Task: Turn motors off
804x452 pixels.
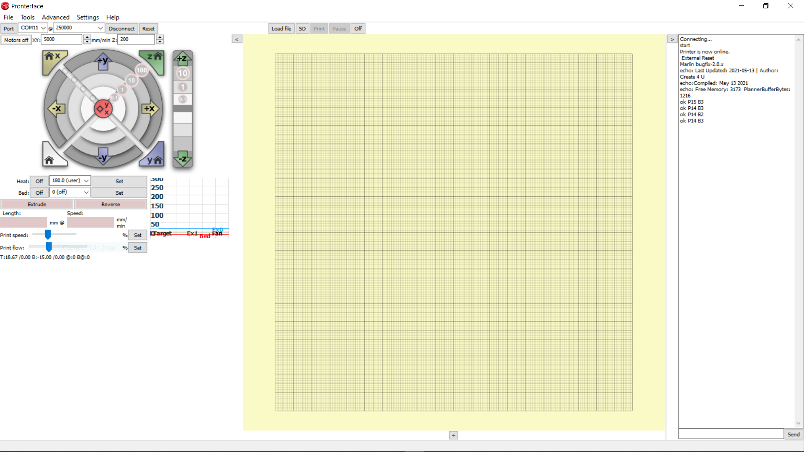Action: coord(16,40)
